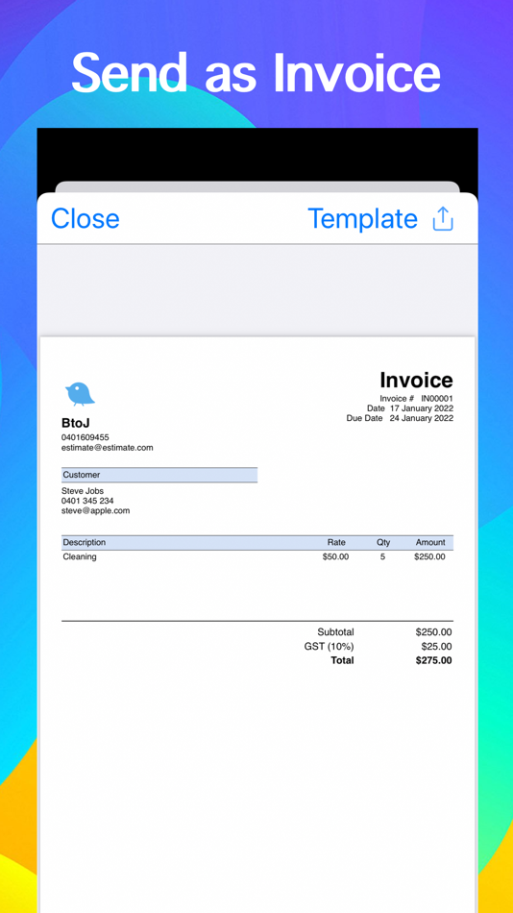Tap the due date 24 January 2022
The image size is (513, 913).
pos(422,418)
